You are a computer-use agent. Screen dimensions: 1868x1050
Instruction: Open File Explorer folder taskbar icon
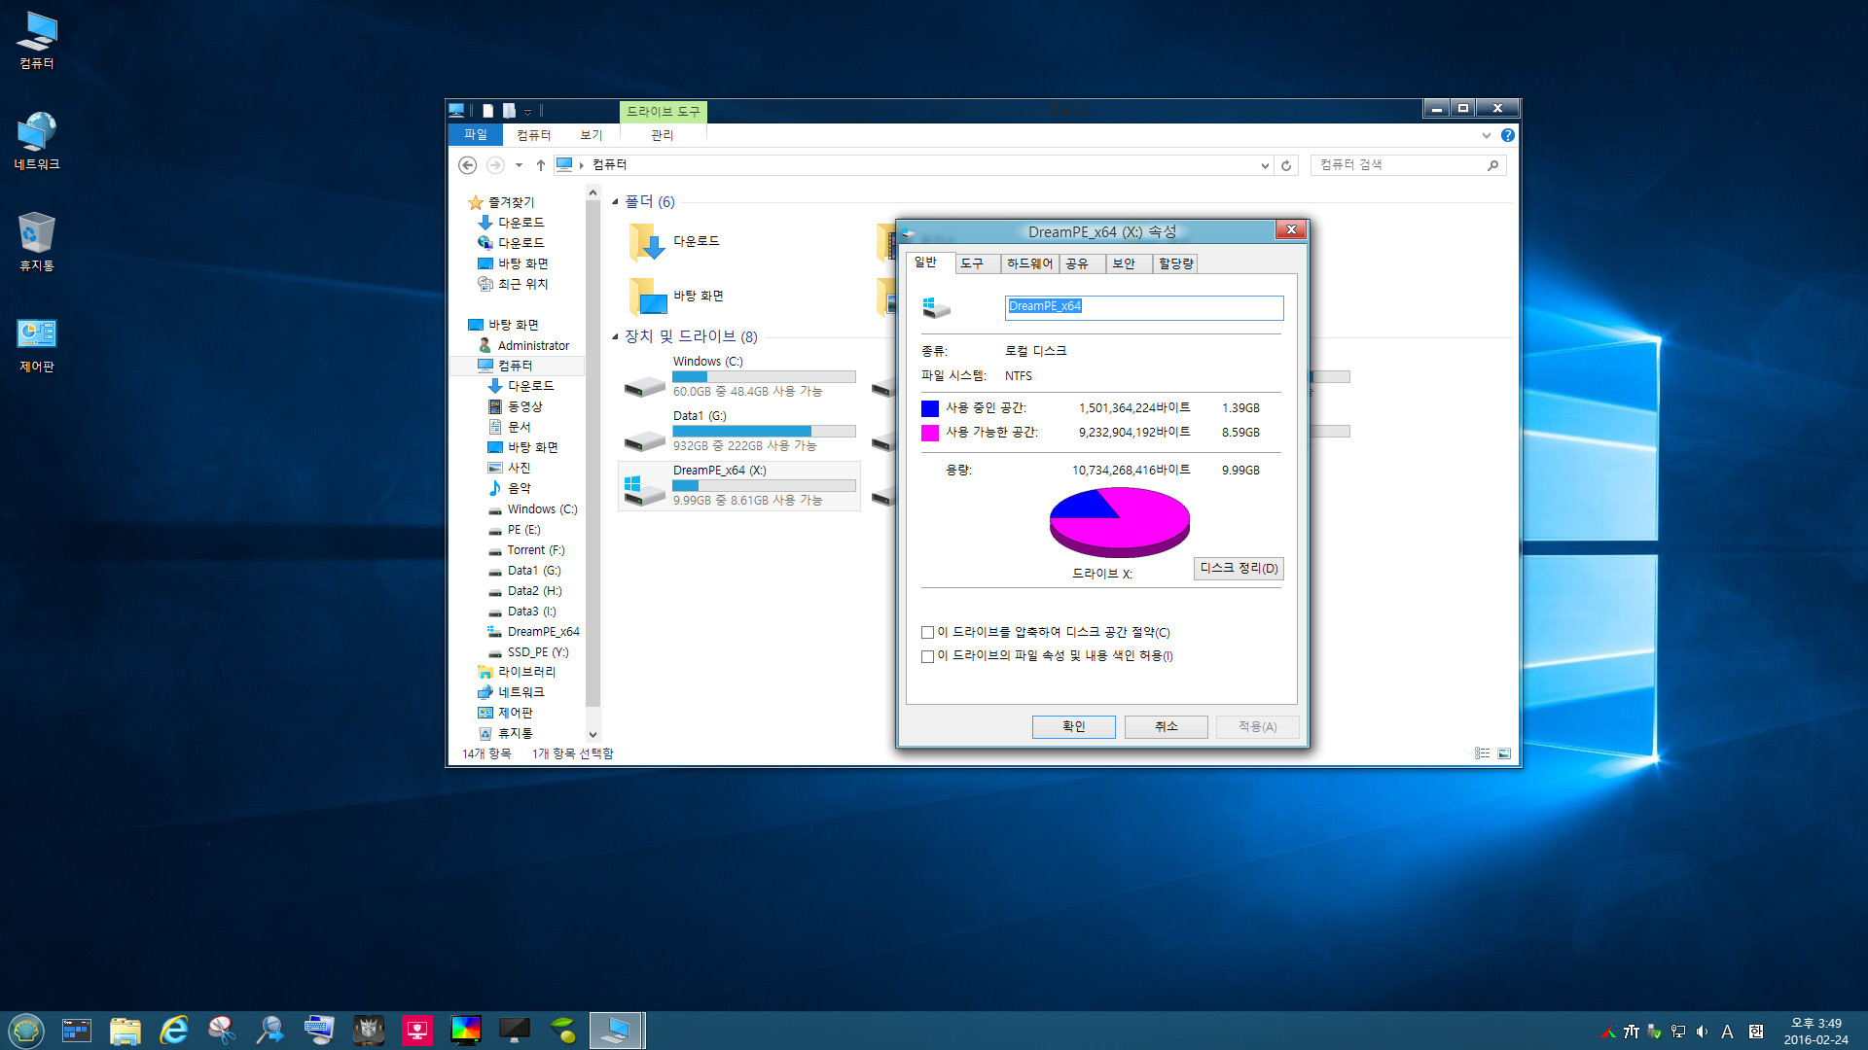click(x=126, y=1030)
